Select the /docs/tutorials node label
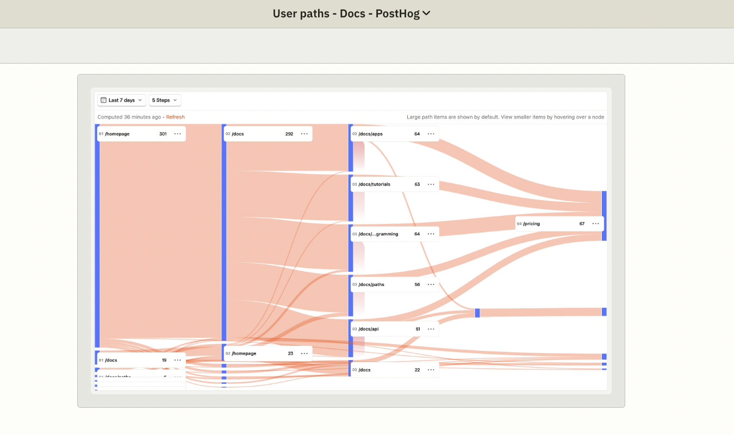This screenshot has width=734, height=435. point(374,184)
